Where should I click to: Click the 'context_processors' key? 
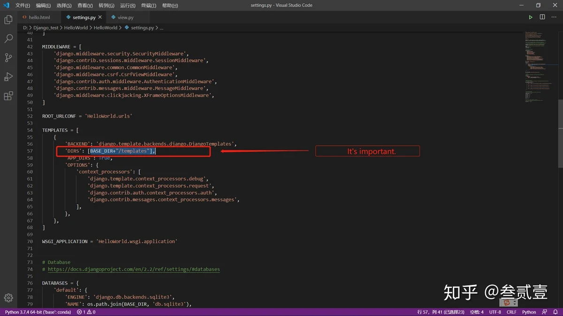click(104, 172)
